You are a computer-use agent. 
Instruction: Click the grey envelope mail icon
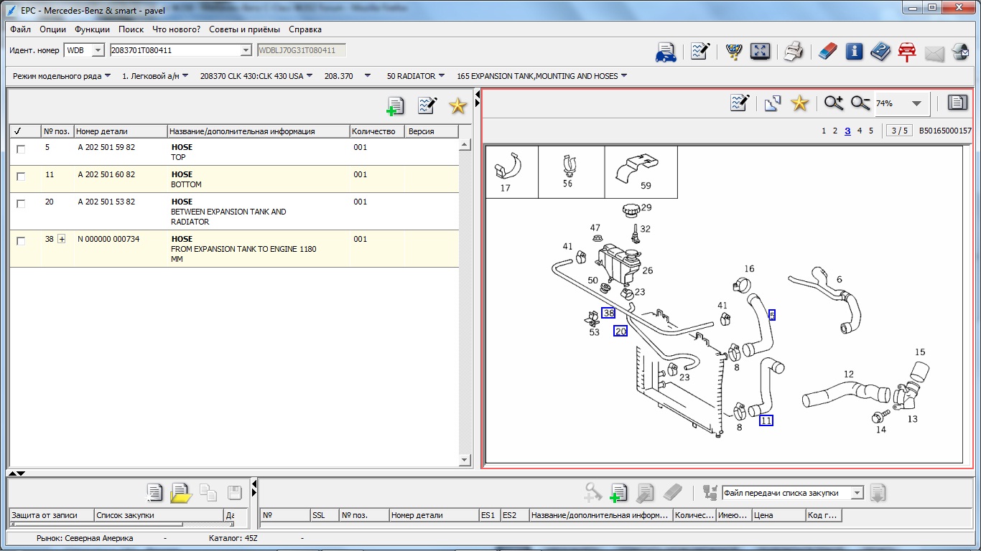(934, 53)
